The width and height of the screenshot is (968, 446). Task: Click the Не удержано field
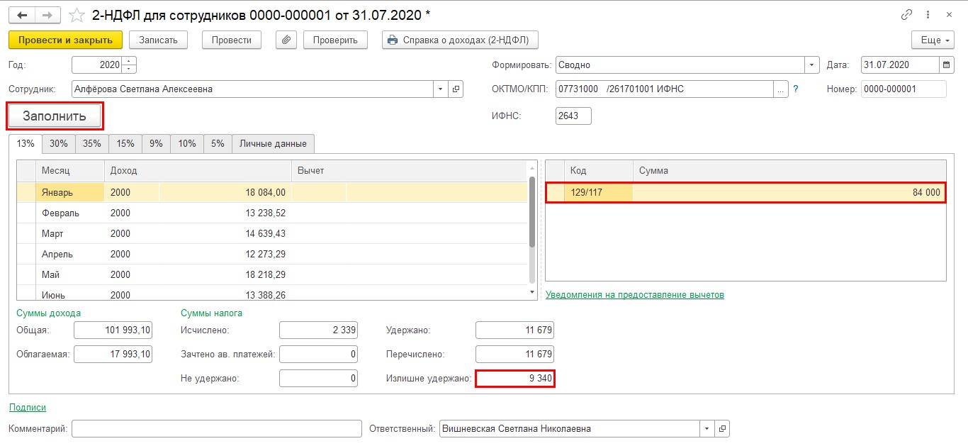tap(318, 379)
